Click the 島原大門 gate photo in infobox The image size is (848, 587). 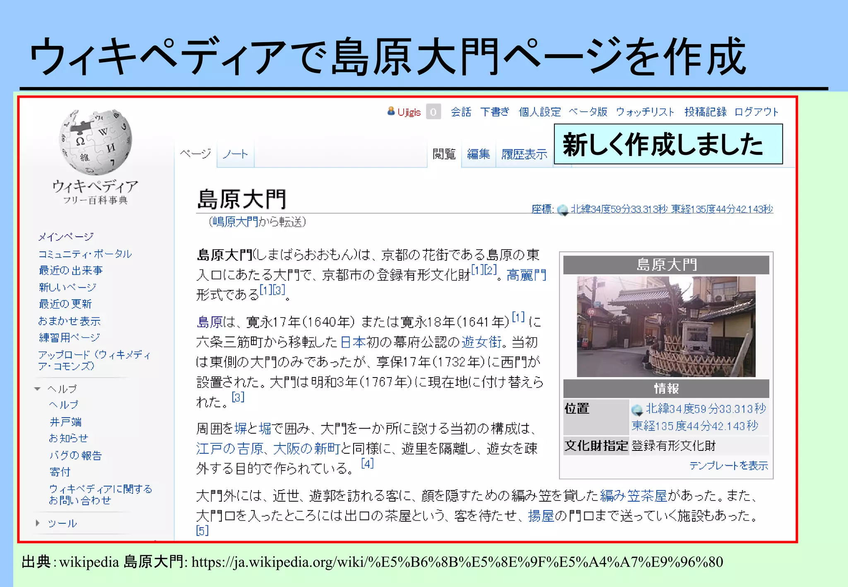(x=666, y=327)
